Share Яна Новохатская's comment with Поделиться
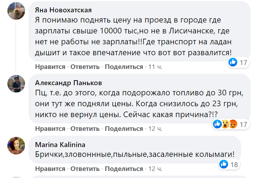The image size is (264, 178). click(x=124, y=67)
